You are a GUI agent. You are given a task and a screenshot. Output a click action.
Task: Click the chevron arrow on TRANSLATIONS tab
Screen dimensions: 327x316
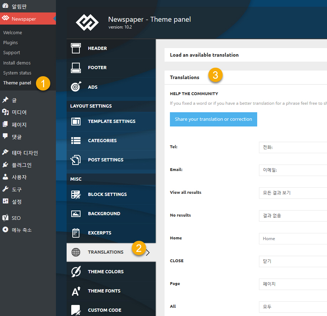(148, 253)
